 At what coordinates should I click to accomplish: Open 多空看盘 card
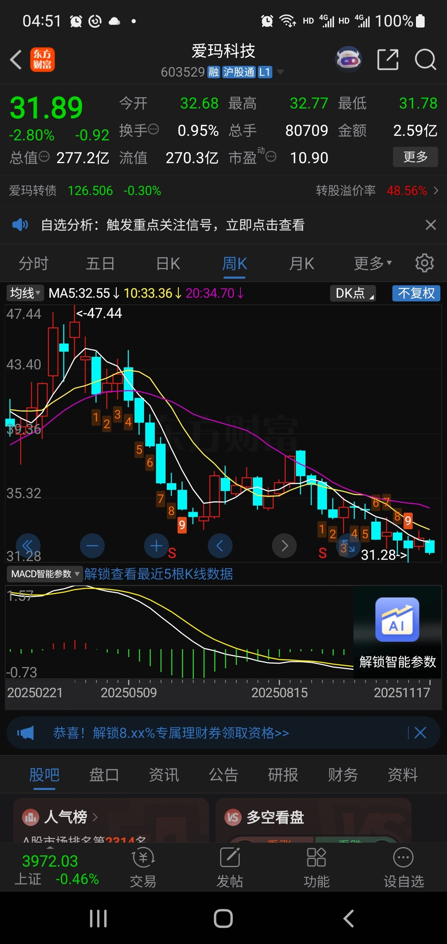click(313, 821)
